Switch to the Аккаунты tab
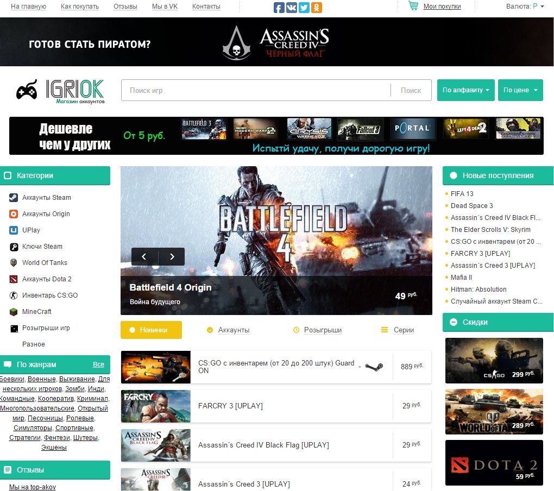The width and height of the screenshot is (554, 491). pyautogui.click(x=228, y=330)
